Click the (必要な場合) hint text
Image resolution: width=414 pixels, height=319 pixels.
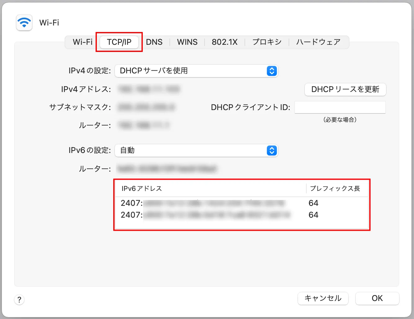coord(340,120)
